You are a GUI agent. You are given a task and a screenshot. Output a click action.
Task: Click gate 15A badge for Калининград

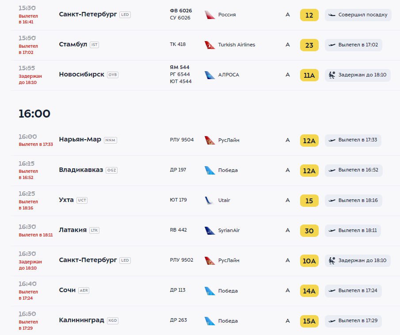click(309, 321)
